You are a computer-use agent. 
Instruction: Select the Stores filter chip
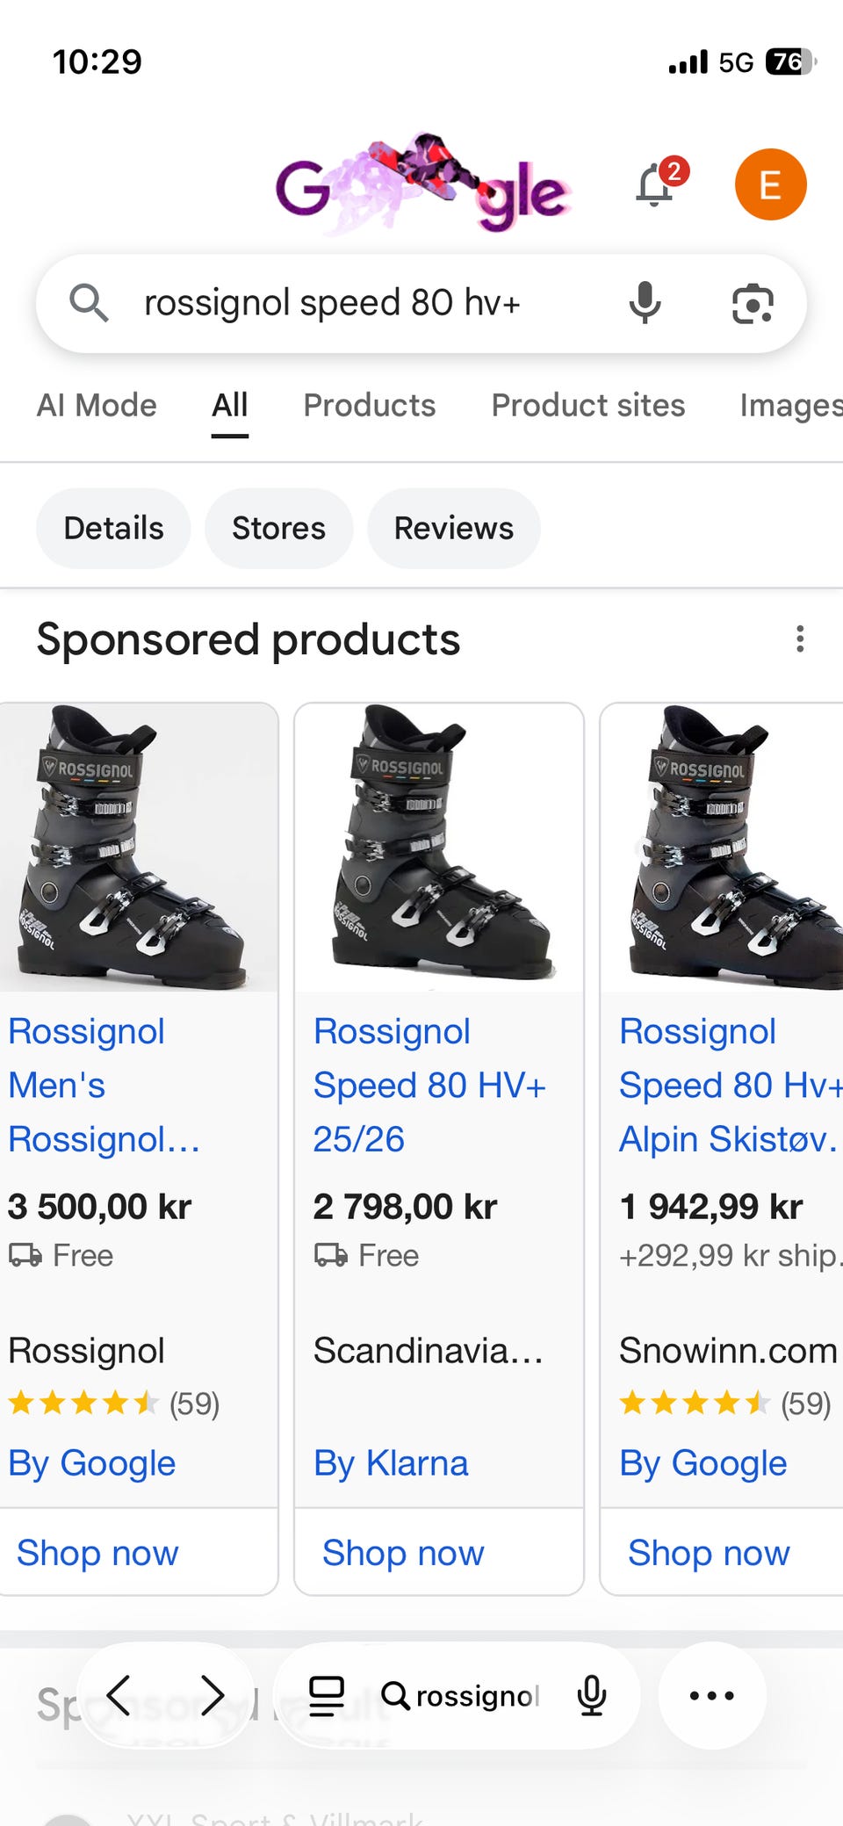tap(278, 528)
